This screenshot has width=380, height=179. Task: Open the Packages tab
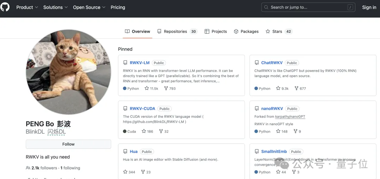pyautogui.click(x=249, y=32)
